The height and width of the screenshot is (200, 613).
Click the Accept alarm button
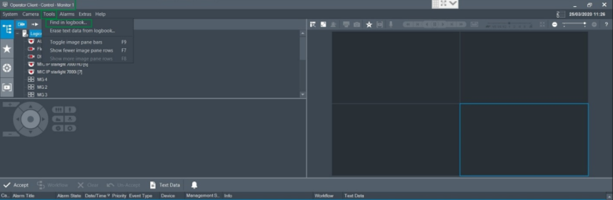16,185
